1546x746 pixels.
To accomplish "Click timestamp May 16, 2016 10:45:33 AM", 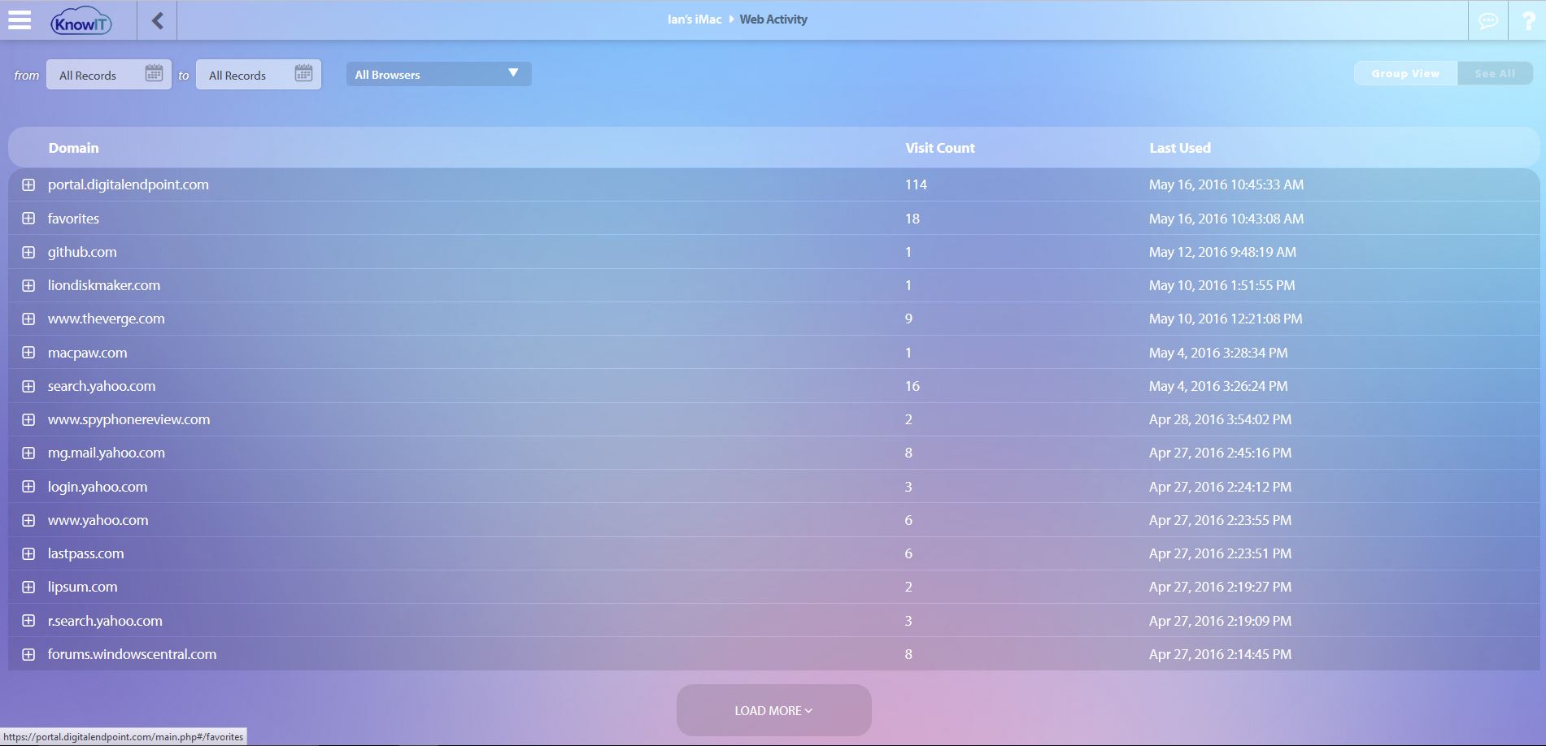I will [1226, 184].
